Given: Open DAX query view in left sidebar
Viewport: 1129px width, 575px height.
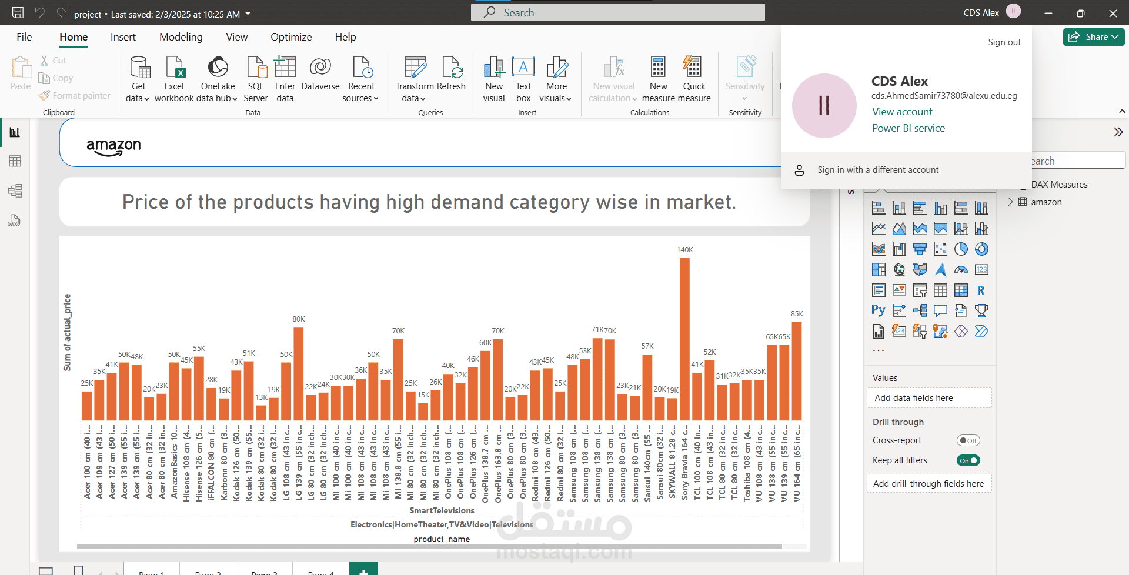Looking at the screenshot, I should 15,220.
